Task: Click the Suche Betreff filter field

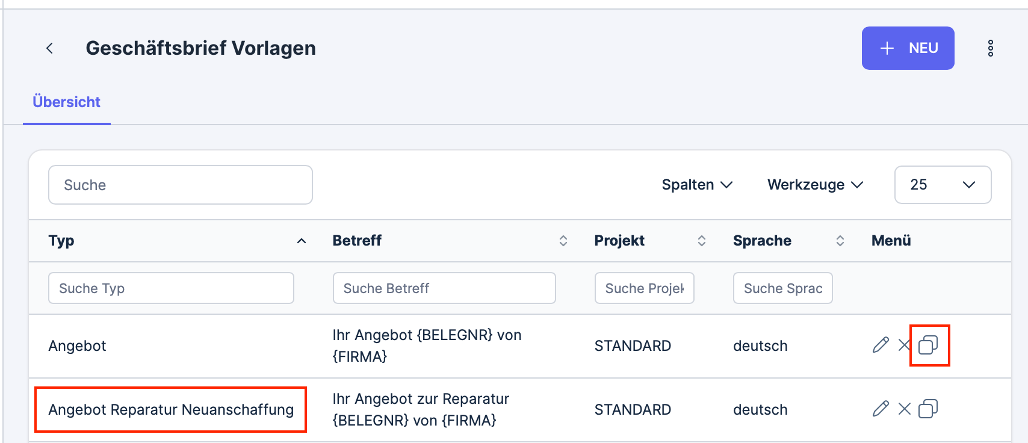Action: tap(444, 288)
